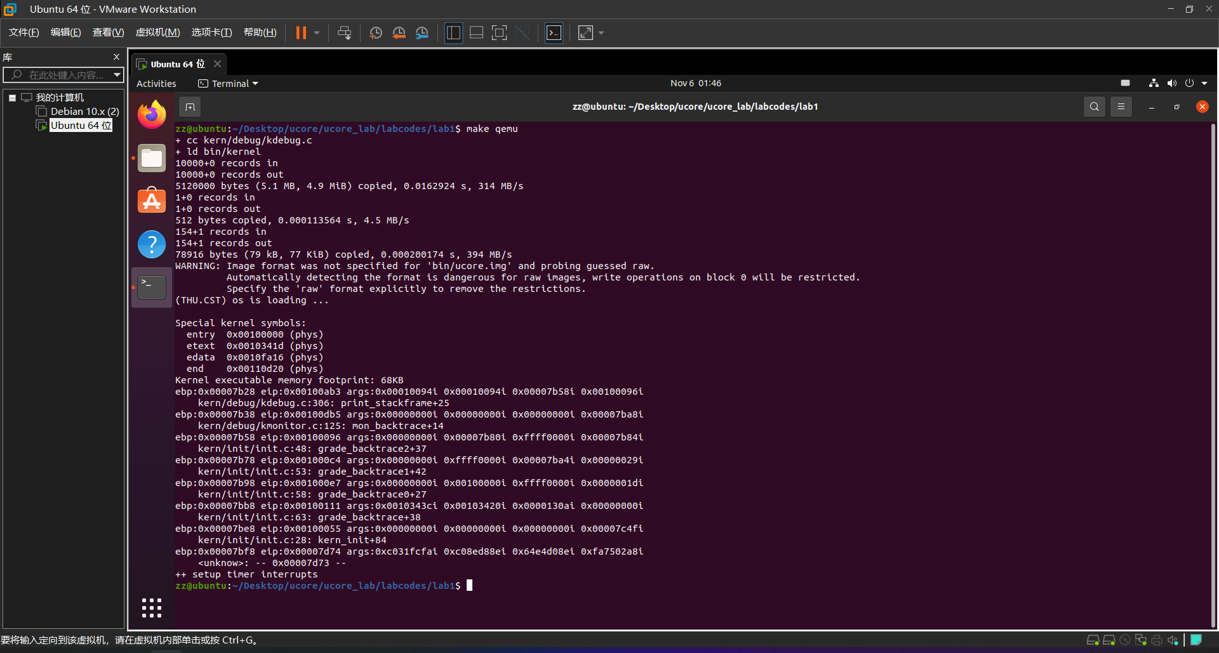The width and height of the screenshot is (1219, 653).
Task: Click the network adapter status icon
Action: click(x=1141, y=640)
